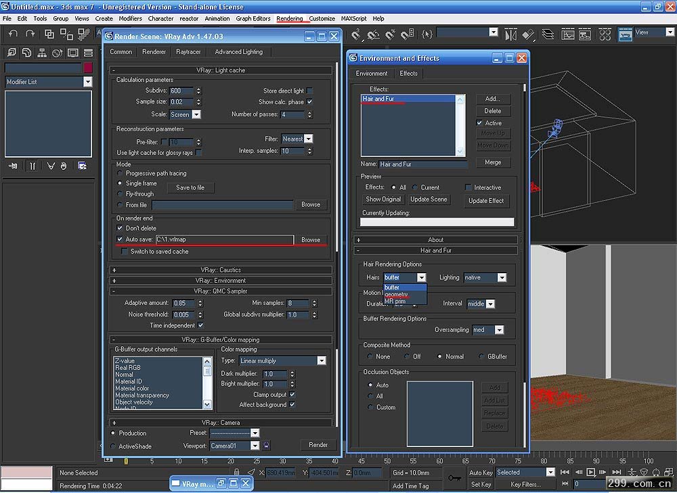677x493 pixels.
Task: Uncheck the Don't delete checkbox
Action: click(120, 228)
